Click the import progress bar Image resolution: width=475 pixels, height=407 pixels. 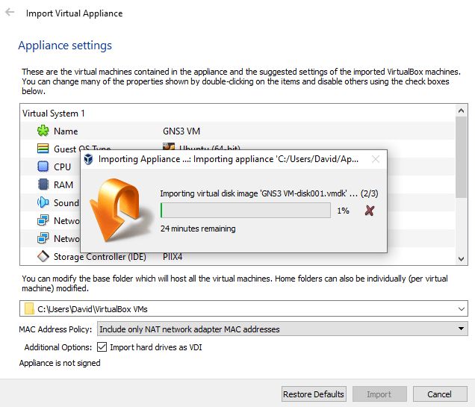point(246,210)
